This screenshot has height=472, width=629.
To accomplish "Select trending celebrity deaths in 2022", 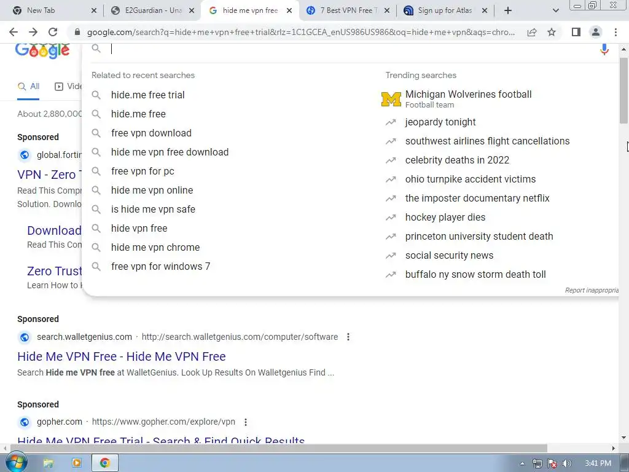I will [457, 160].
